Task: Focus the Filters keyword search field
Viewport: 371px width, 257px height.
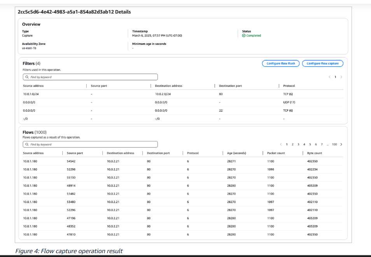Action: point(90,77)
